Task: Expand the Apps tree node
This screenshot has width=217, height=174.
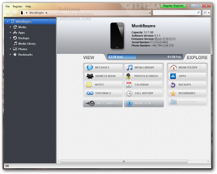Action: (10, 32)
